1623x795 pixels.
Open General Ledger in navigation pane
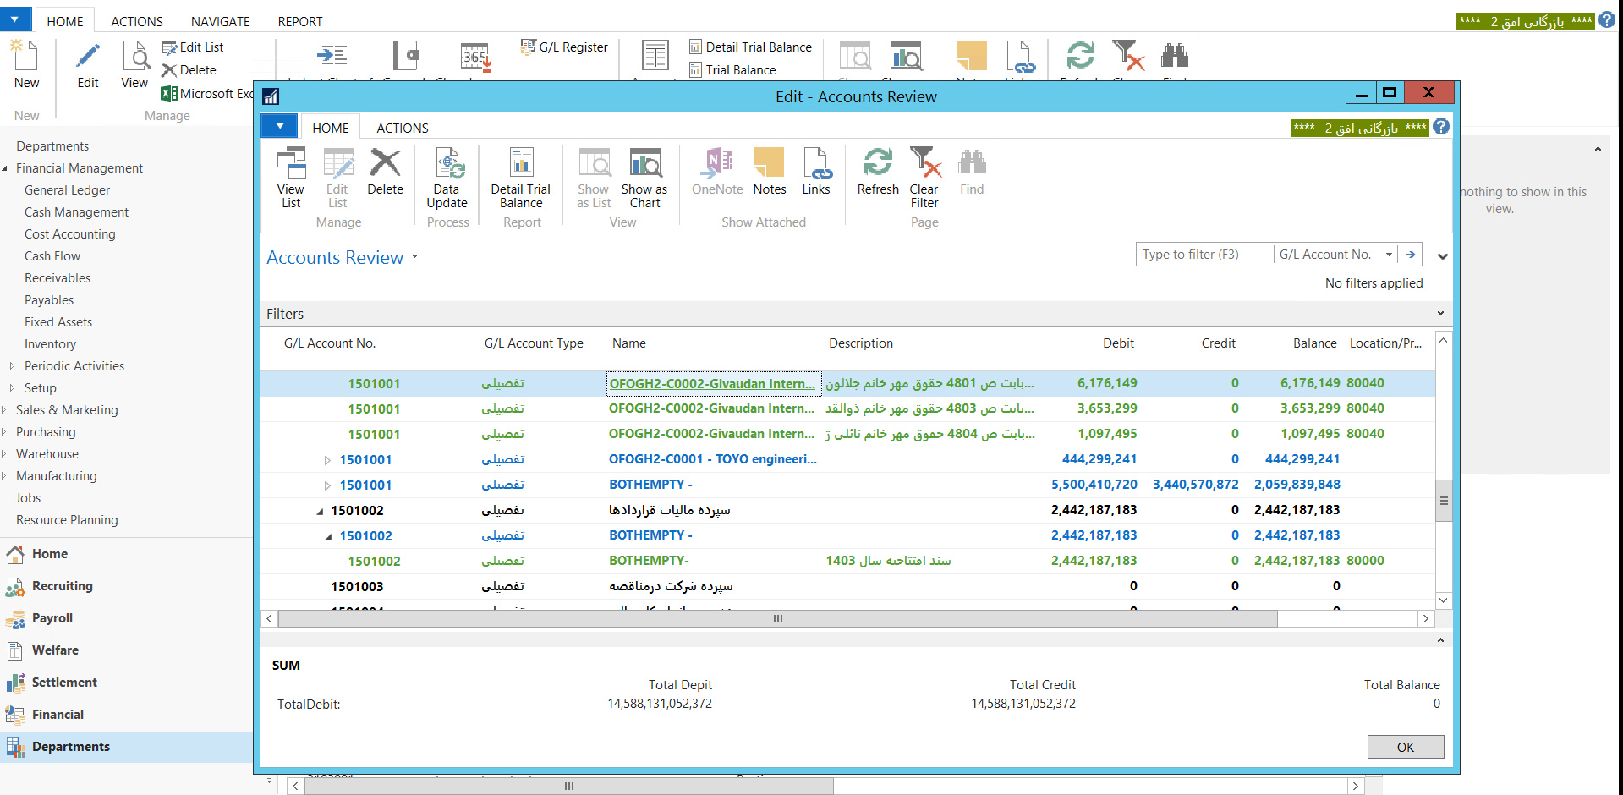click(x=68, y=190)
